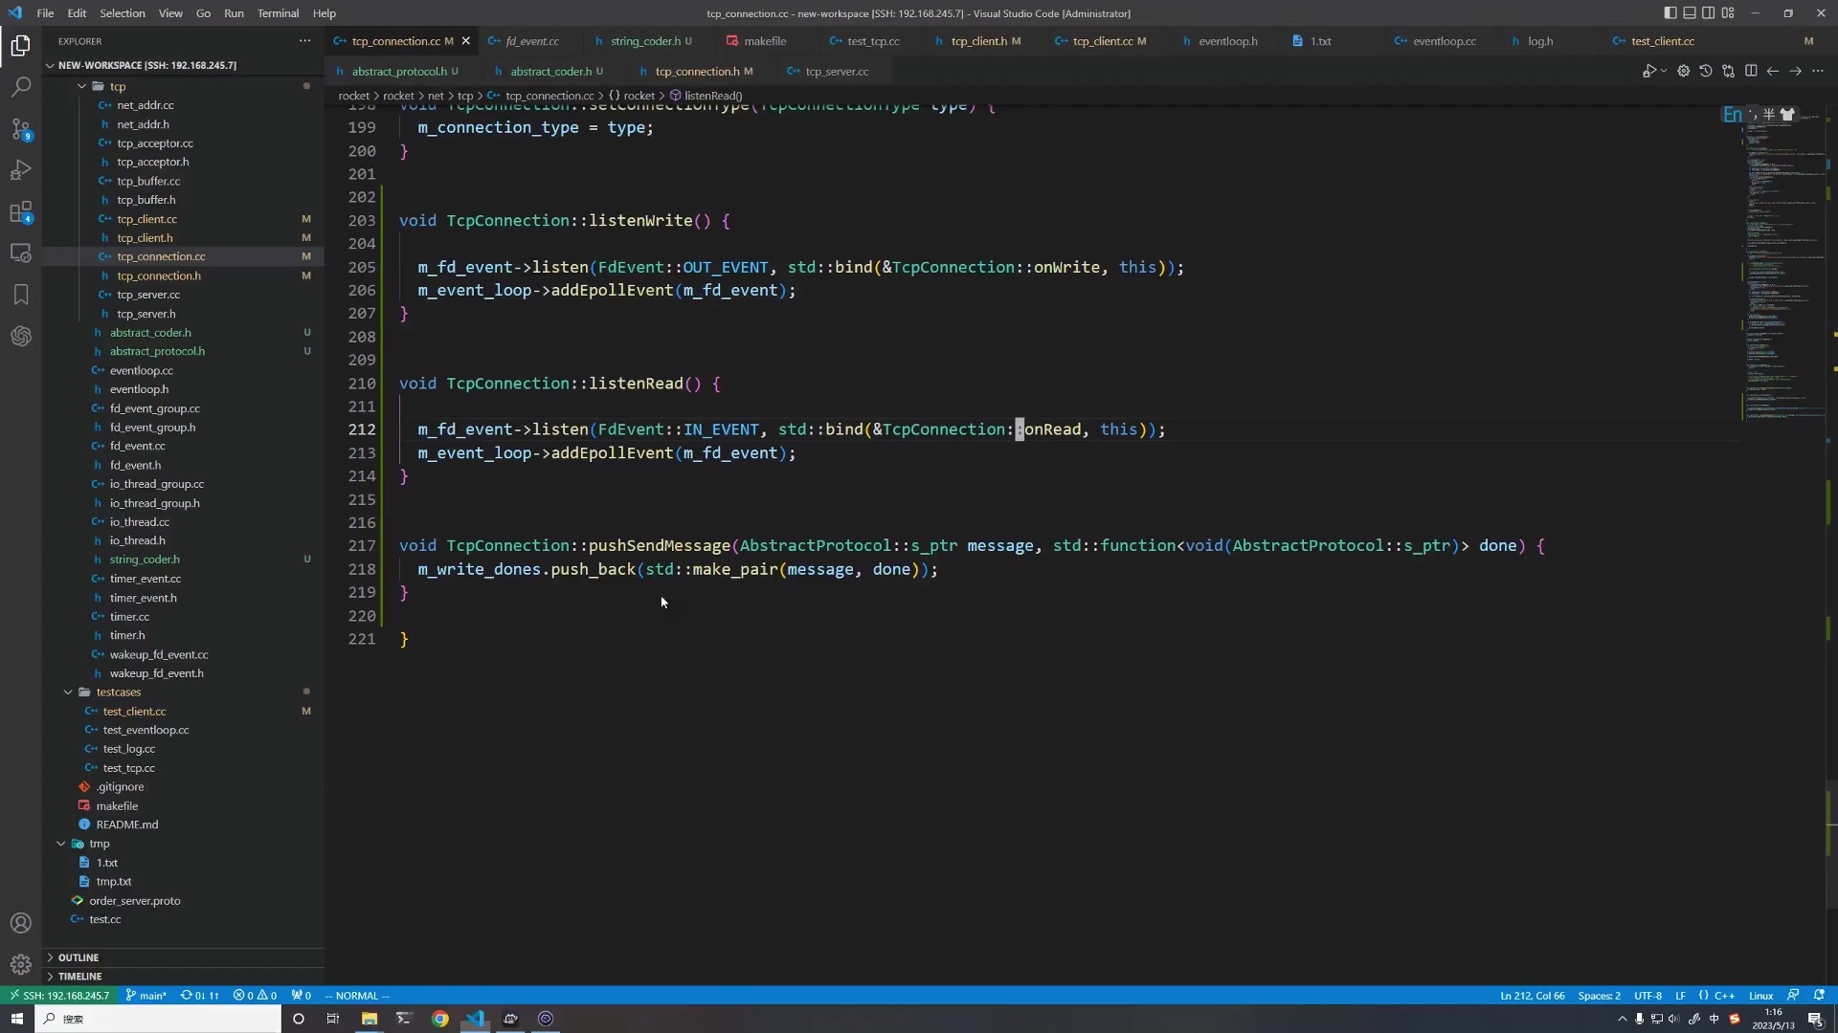
Task: Open the Manage settings gear
Action: pos(21,964)
